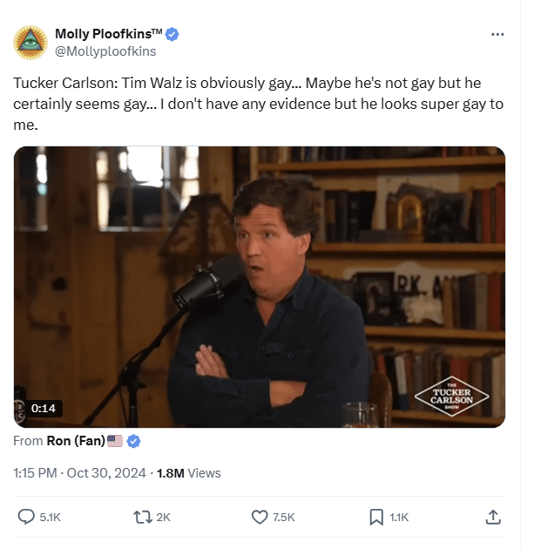Open the three-dot more options menu
Screen dimensions: 534x549
497,34
